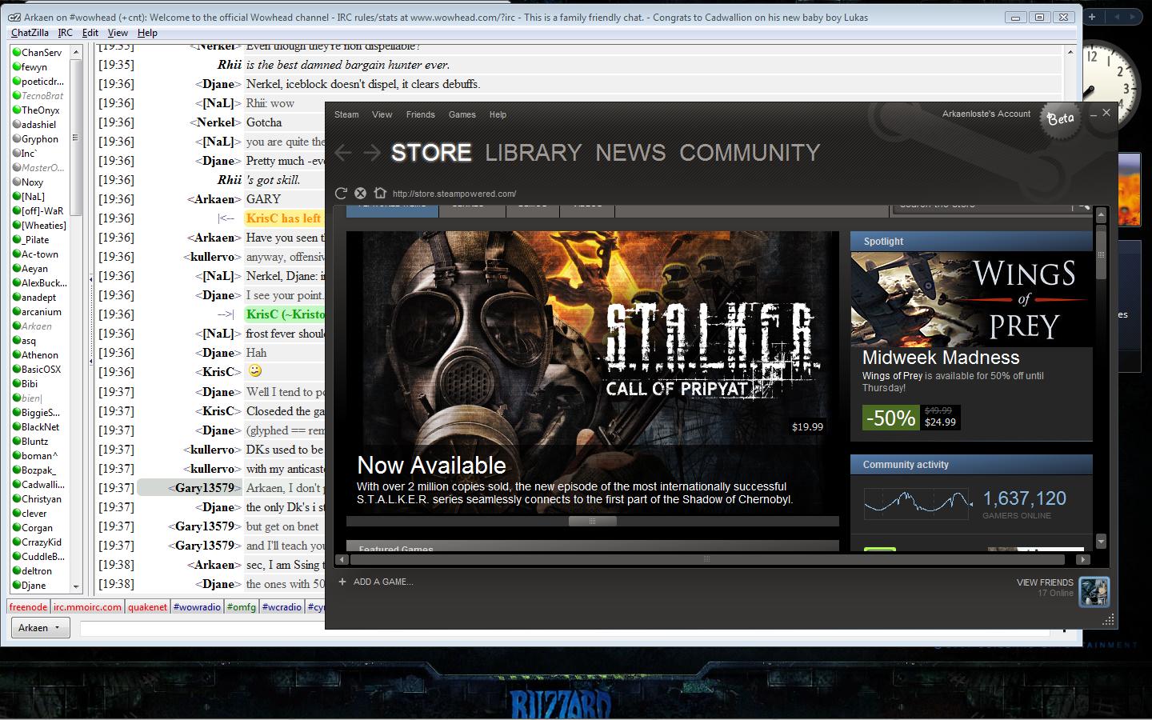Viewport: 1152px width, 720px height.
Task: Go to the Steam browser home icon
Action: (380, 193)
